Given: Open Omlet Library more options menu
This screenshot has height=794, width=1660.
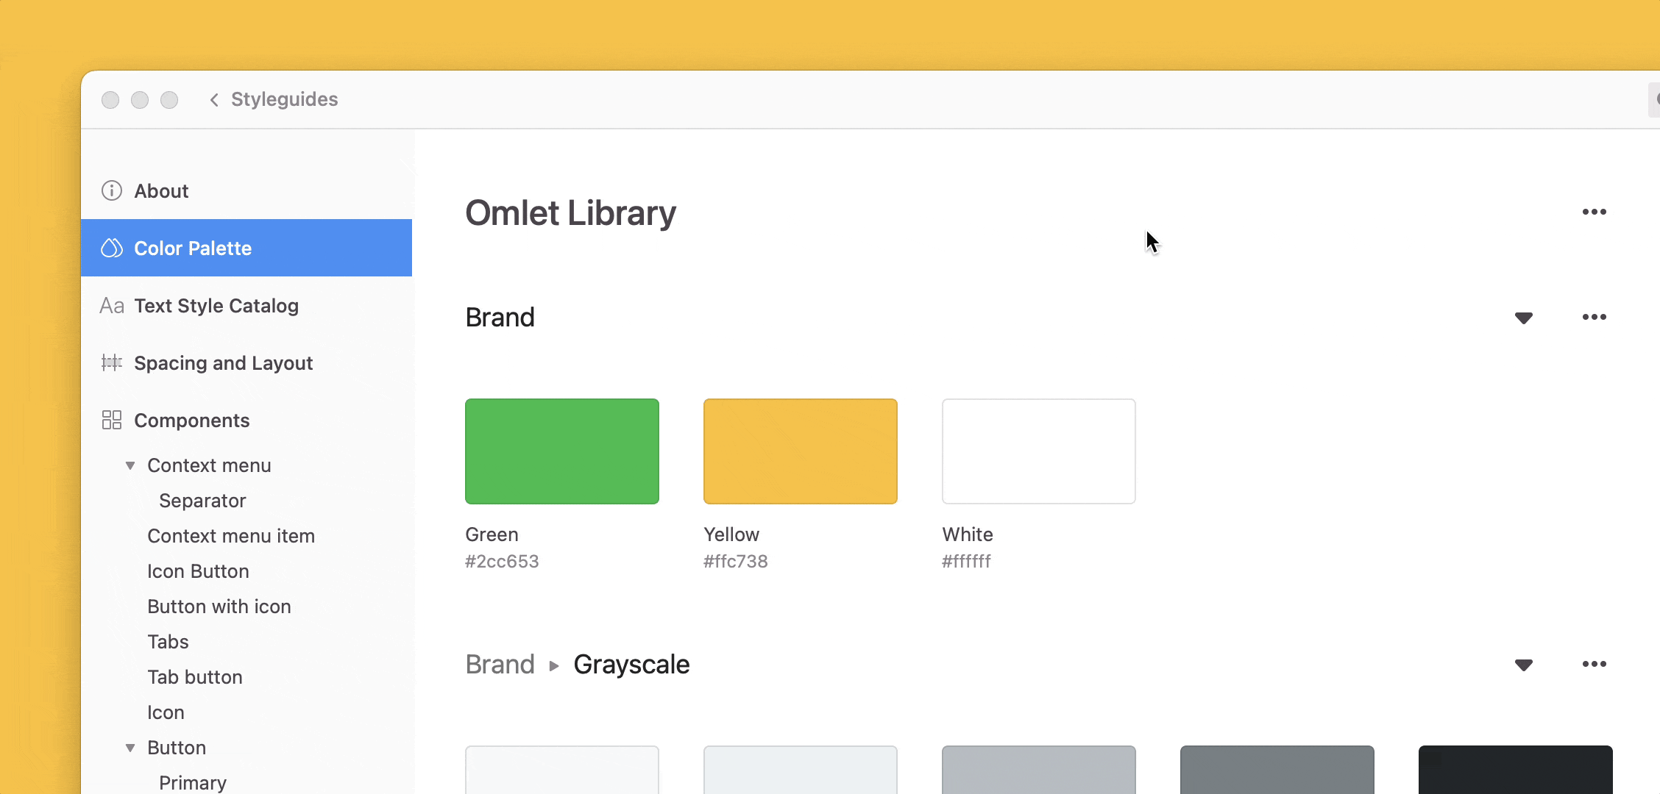Looking at the screenshot, I should (1594, 212).
